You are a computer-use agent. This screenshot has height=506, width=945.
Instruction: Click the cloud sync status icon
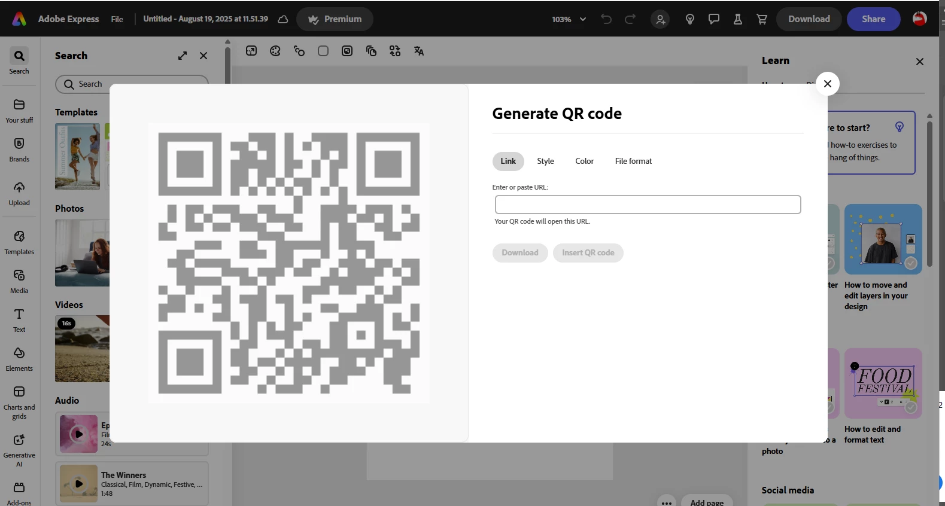pyautogui.click(x=283, y=19)
